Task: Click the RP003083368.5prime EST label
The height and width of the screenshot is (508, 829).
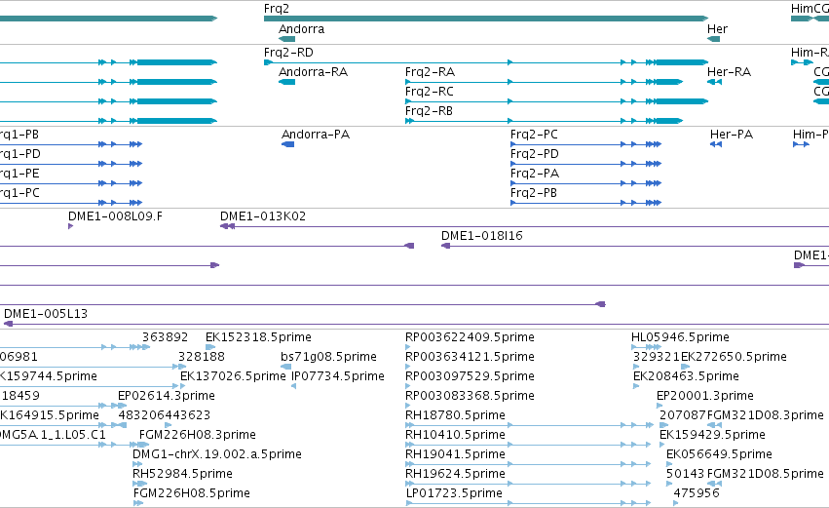Action: click(470, 396)
